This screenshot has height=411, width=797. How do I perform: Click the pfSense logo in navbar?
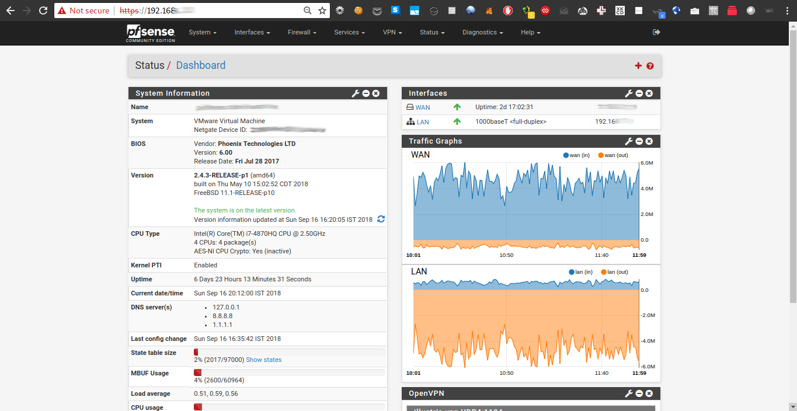point(149,33)
